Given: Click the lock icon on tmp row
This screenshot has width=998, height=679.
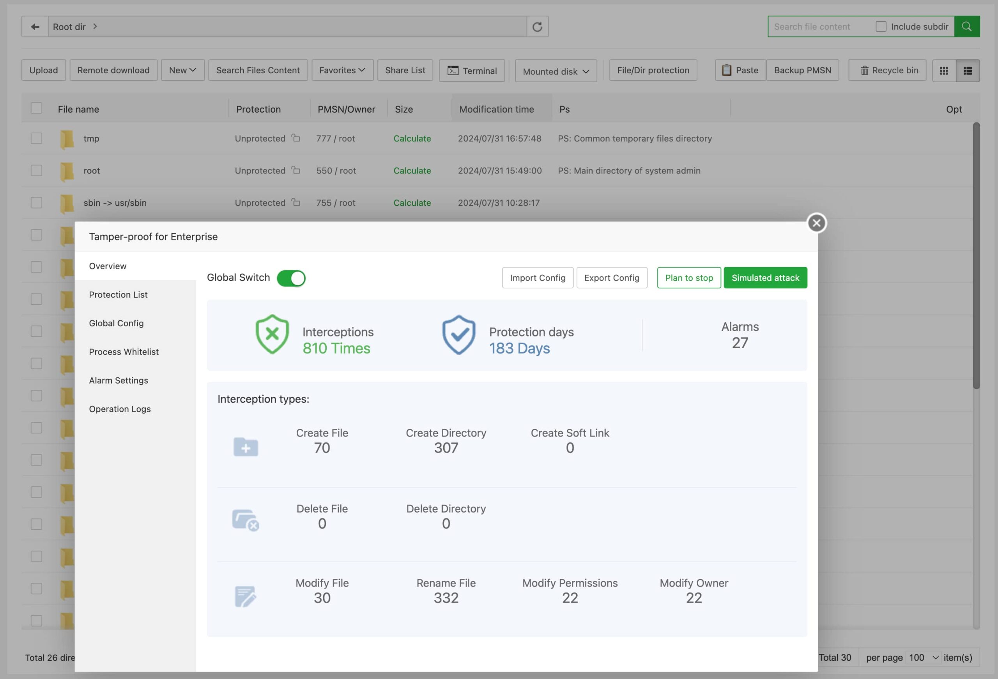Looking at the screenshot, I should pyautogui.click(x=296, y=138).
